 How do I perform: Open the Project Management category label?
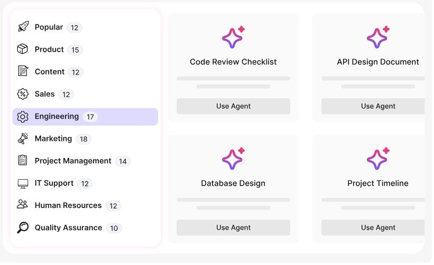tap(73, 161)
